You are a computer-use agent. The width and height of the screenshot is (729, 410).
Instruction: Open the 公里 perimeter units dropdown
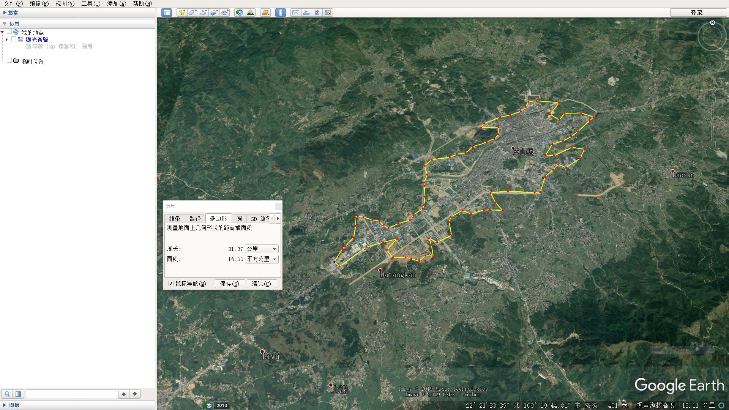262,249
